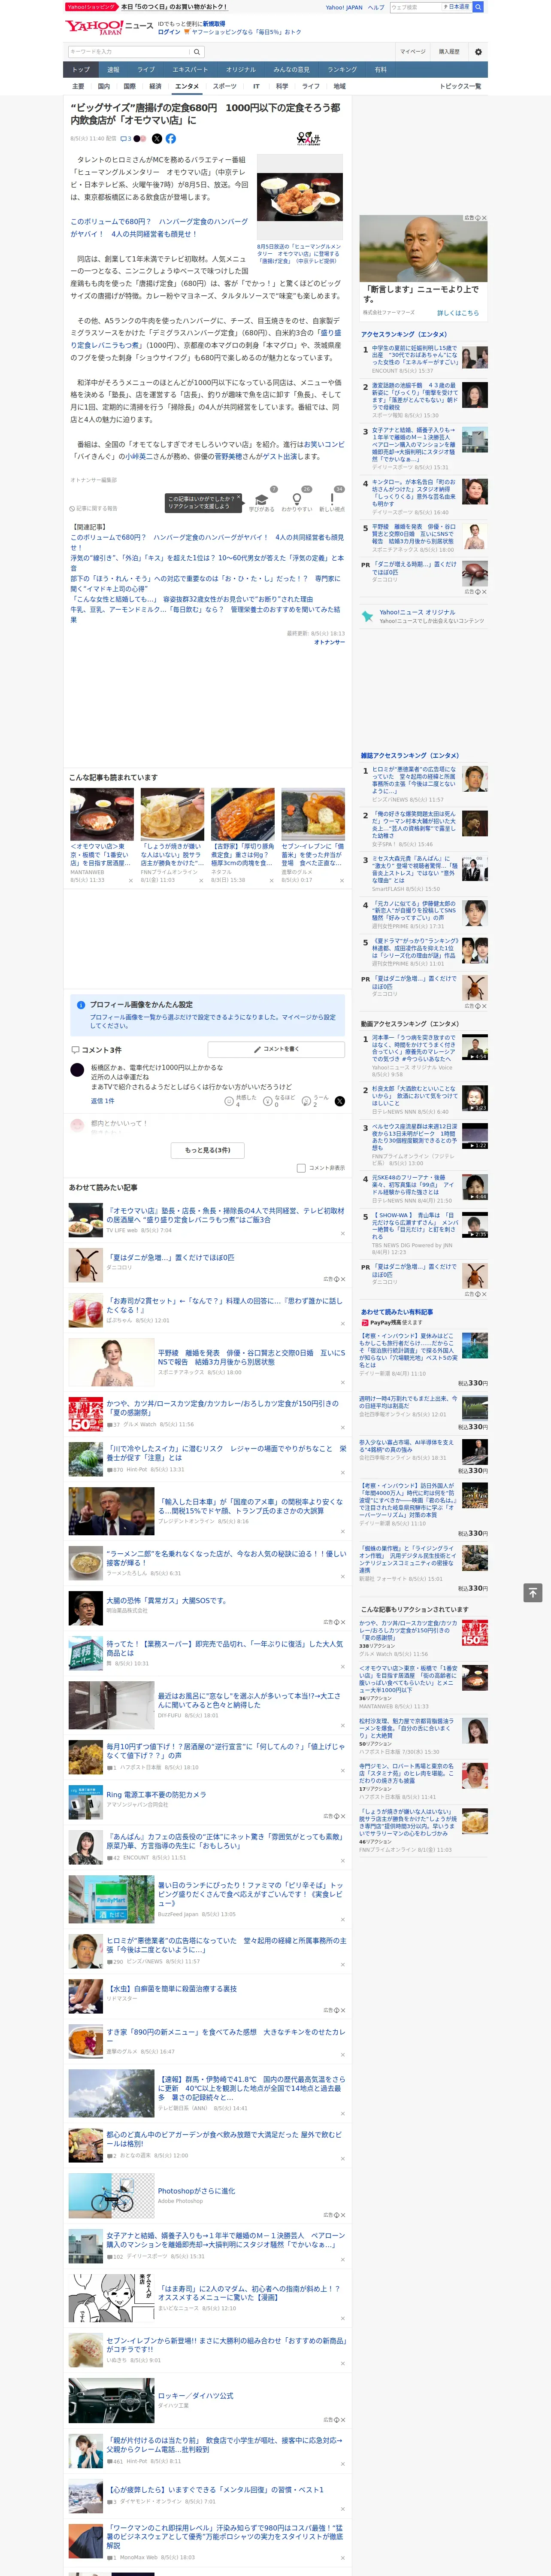
Task: Share the first comment on X
Action: pos(340,1100)
